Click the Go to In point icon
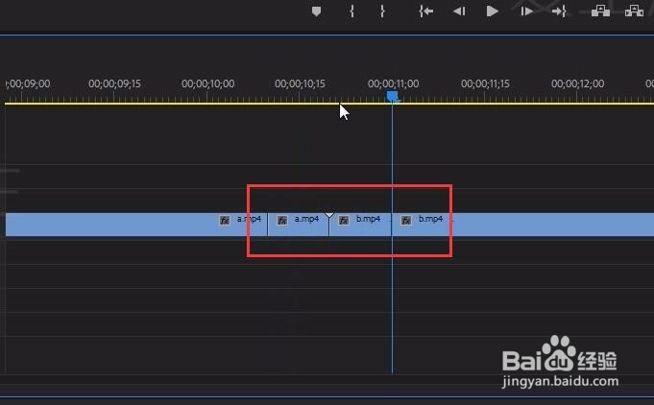 pos(425,12)
